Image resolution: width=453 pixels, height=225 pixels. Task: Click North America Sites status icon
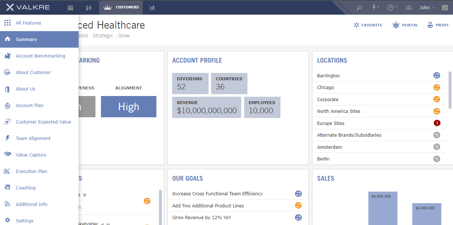(437, 111)
